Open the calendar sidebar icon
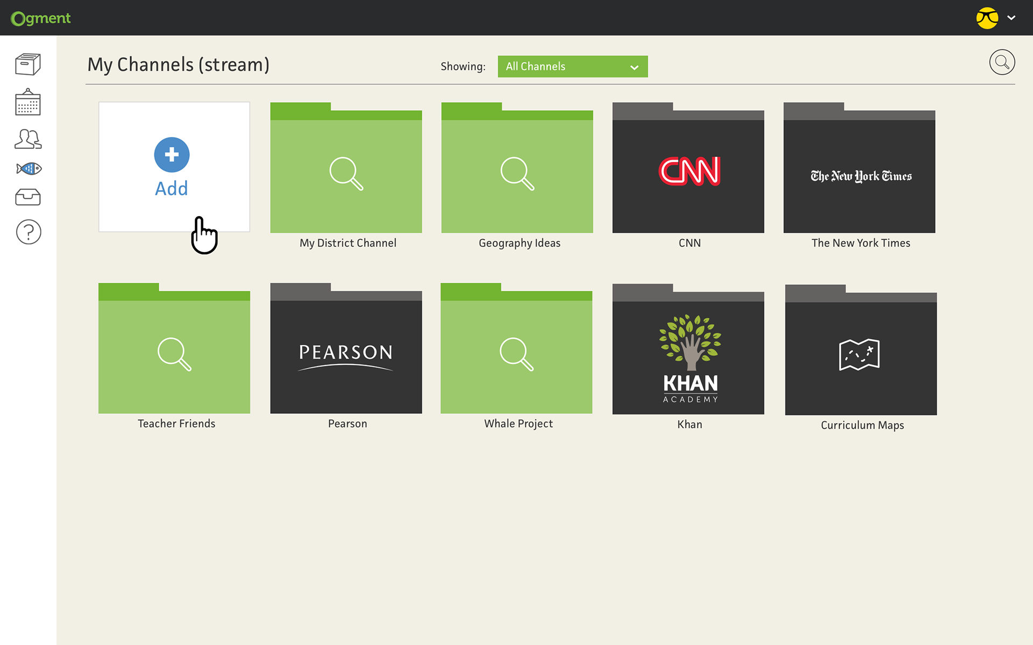The width and height of the screenshot is (1033, 645). [28, 102]
